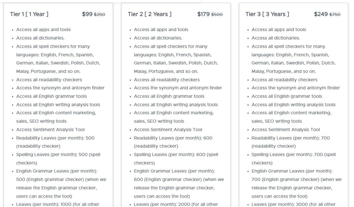354x207 pixels.
Task: Click "Access Sentiment Analysis Tool" in Tier 1
Action: pyautogui.click(x=50, y=129)
